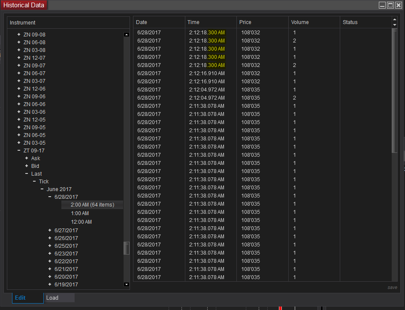The image size is (405, 310).
Task: Expand the 6/27/2017 date node
Action: click(50, 231)
